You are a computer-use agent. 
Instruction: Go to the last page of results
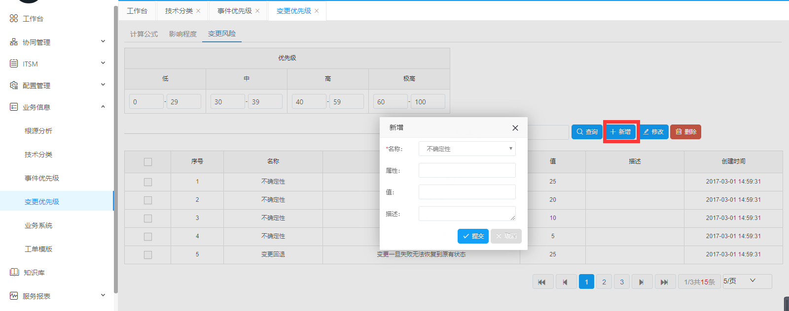(x=664, y=282)
